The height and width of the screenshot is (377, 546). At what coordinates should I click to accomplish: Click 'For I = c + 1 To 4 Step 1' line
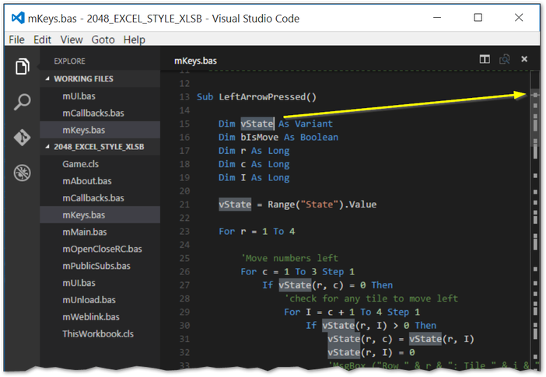click(352, 312)
